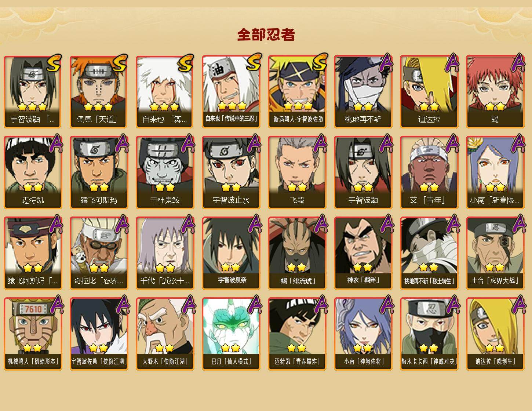This screenshot has height=411, width=532.
Task: Click the 迪达拉「晓创生」 portrait
Action: [495, 334]
